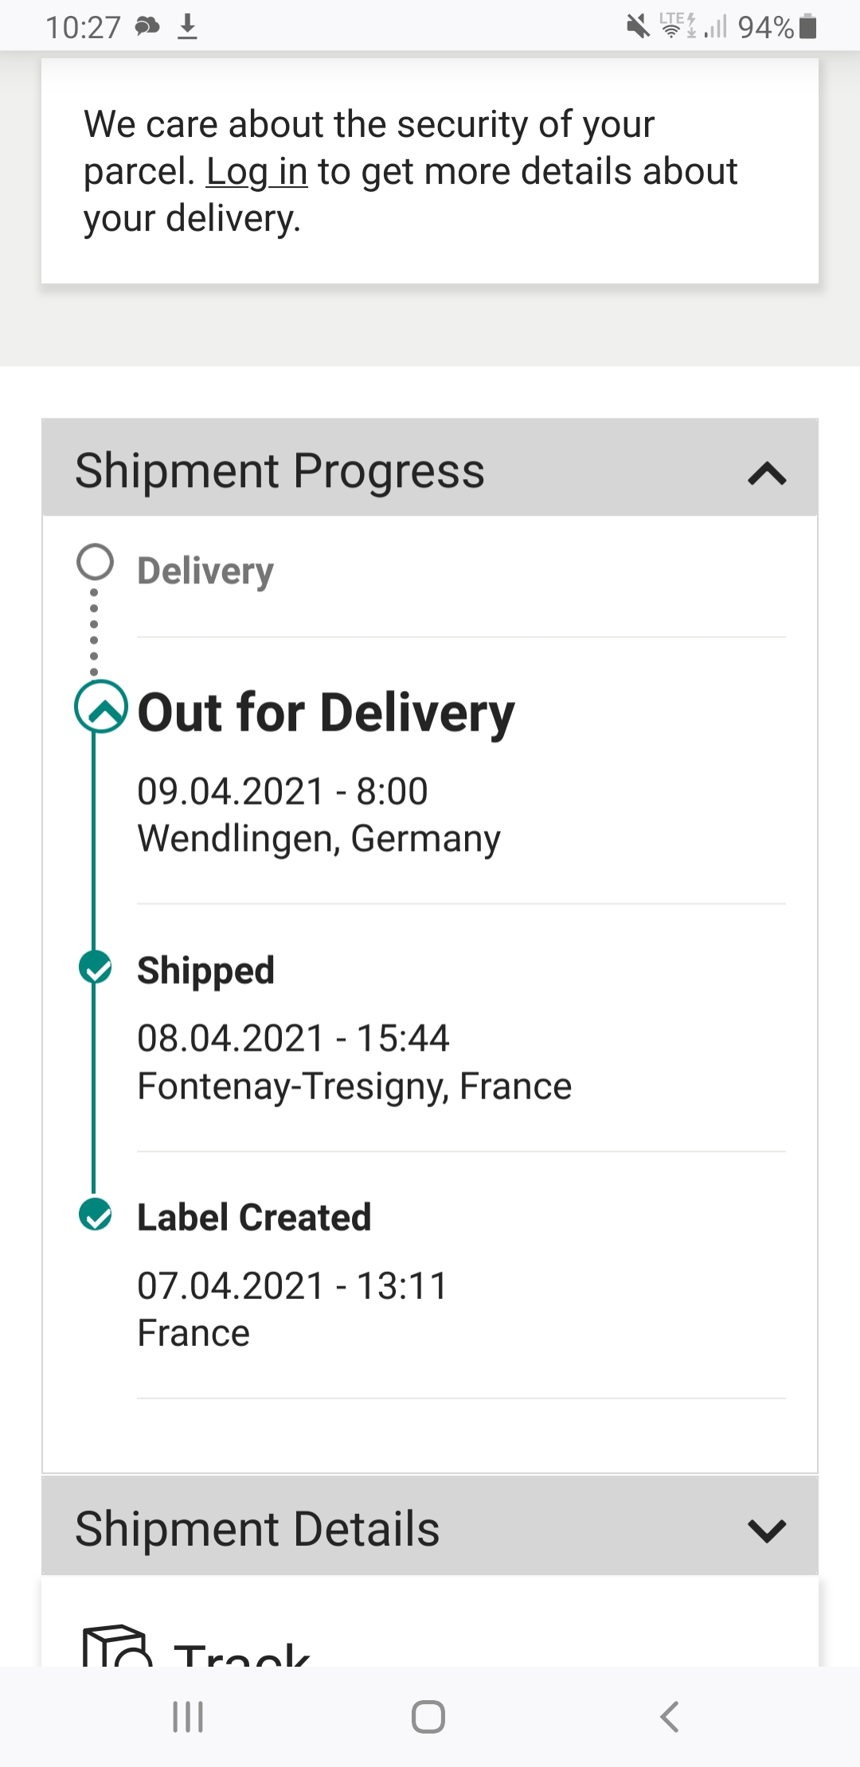Viewport: 860px width, 1767px height.
Task: Tap the teal progress line above Shipped
Action: click(94, 844)
